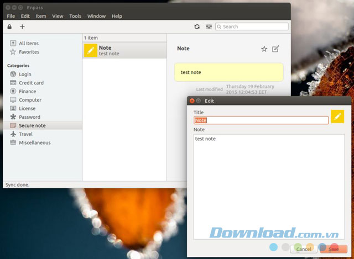Open the Item menu
The height and width of the screenshot is (259, 354).
tap(41, 16)
